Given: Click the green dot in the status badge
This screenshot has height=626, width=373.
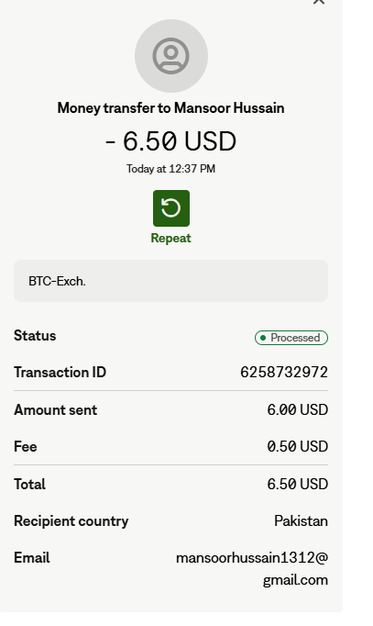Looking at the screenshot, I should click(x=263, y=338).
